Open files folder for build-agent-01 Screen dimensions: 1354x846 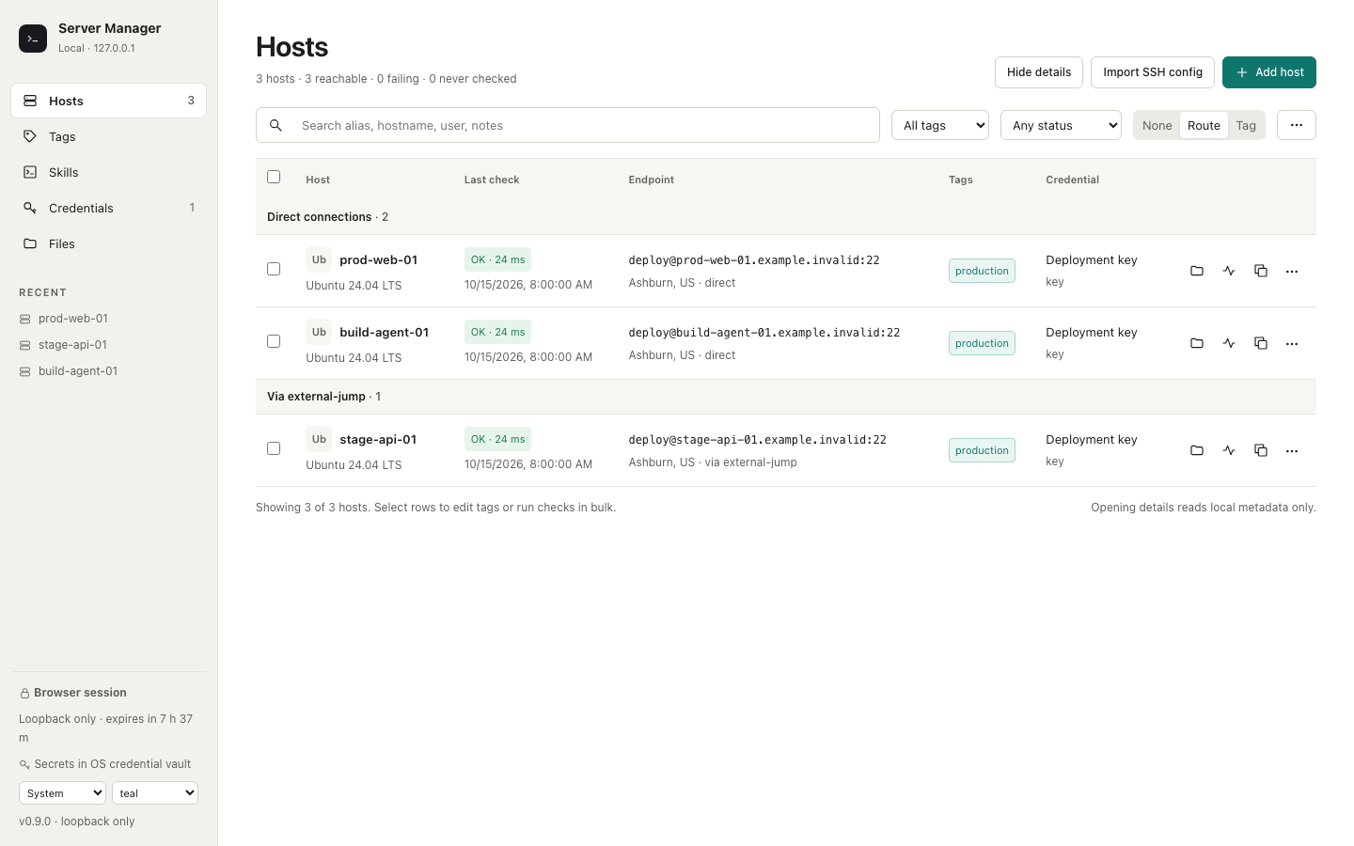point(1197,343)
